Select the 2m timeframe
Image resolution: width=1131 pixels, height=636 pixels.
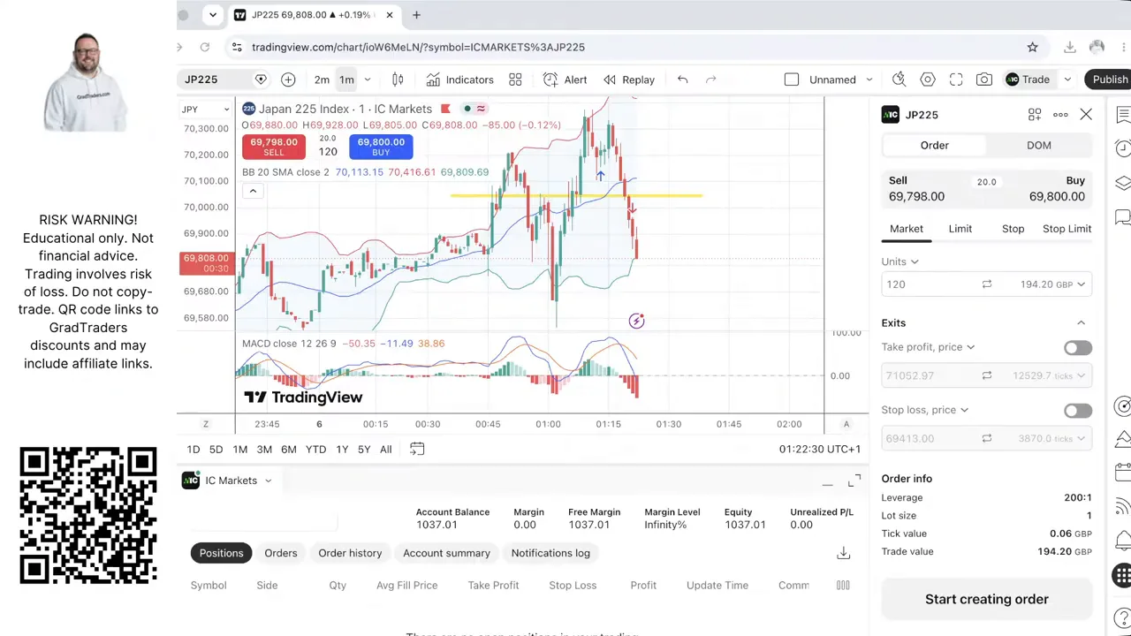click(322, 79)
